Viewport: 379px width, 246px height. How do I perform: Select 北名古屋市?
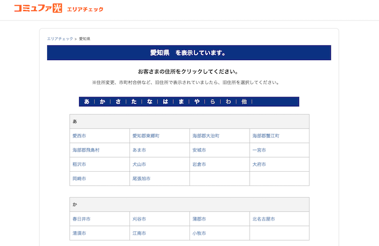[264, 219]
